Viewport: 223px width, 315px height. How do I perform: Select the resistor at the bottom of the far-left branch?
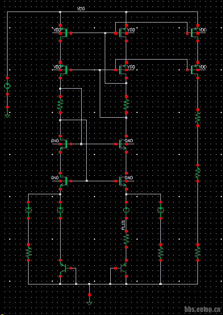click(x=29, y=252)
